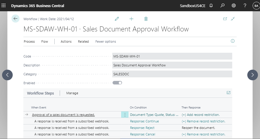The height and width of the screenshot is (139, 260).
Task: Click the Category field SALESDOC
Action: (172, 74)
